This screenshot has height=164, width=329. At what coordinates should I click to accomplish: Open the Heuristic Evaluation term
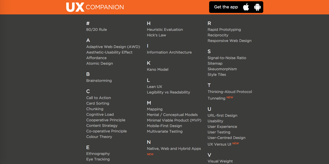coord(165,30)
